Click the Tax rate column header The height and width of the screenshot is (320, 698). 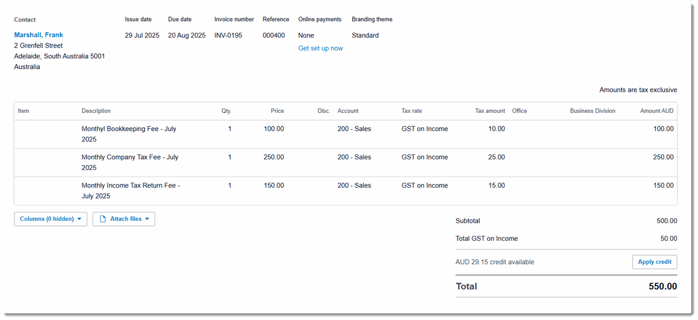pyautogui.click(x=412, y=111)
